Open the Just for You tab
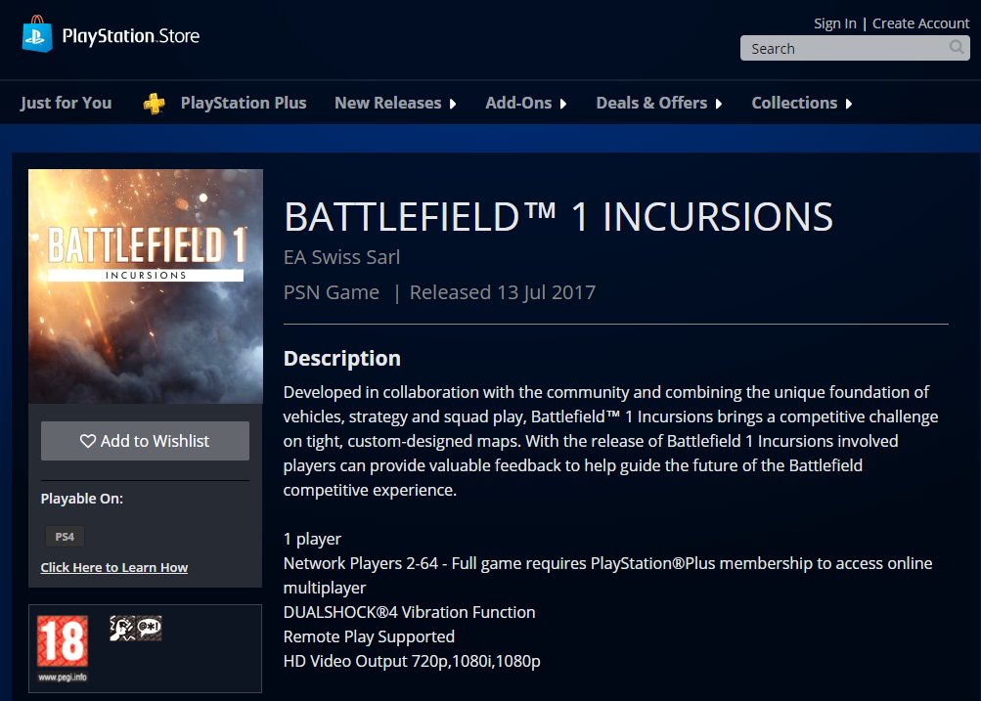This screenshot has height=701, width=981. [67, 103]
